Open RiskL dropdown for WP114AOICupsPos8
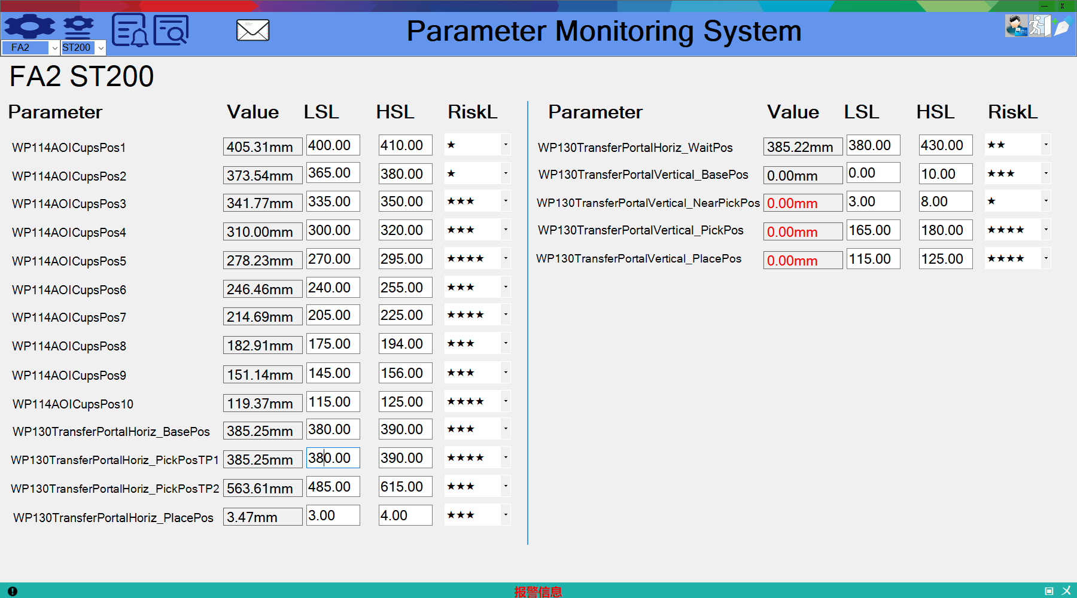The image size is (1077, 598). [x=506, y=343]
